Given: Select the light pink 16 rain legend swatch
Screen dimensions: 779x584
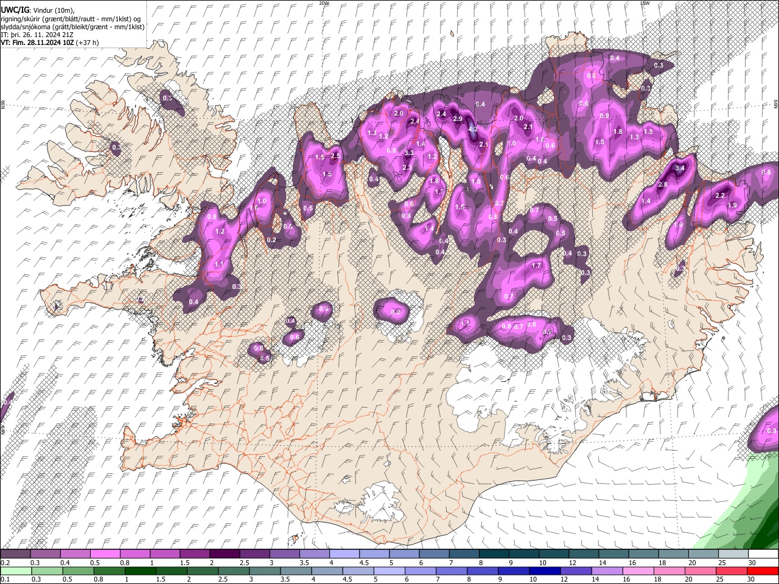Looking at the screenshot, I should coord(638,571).
